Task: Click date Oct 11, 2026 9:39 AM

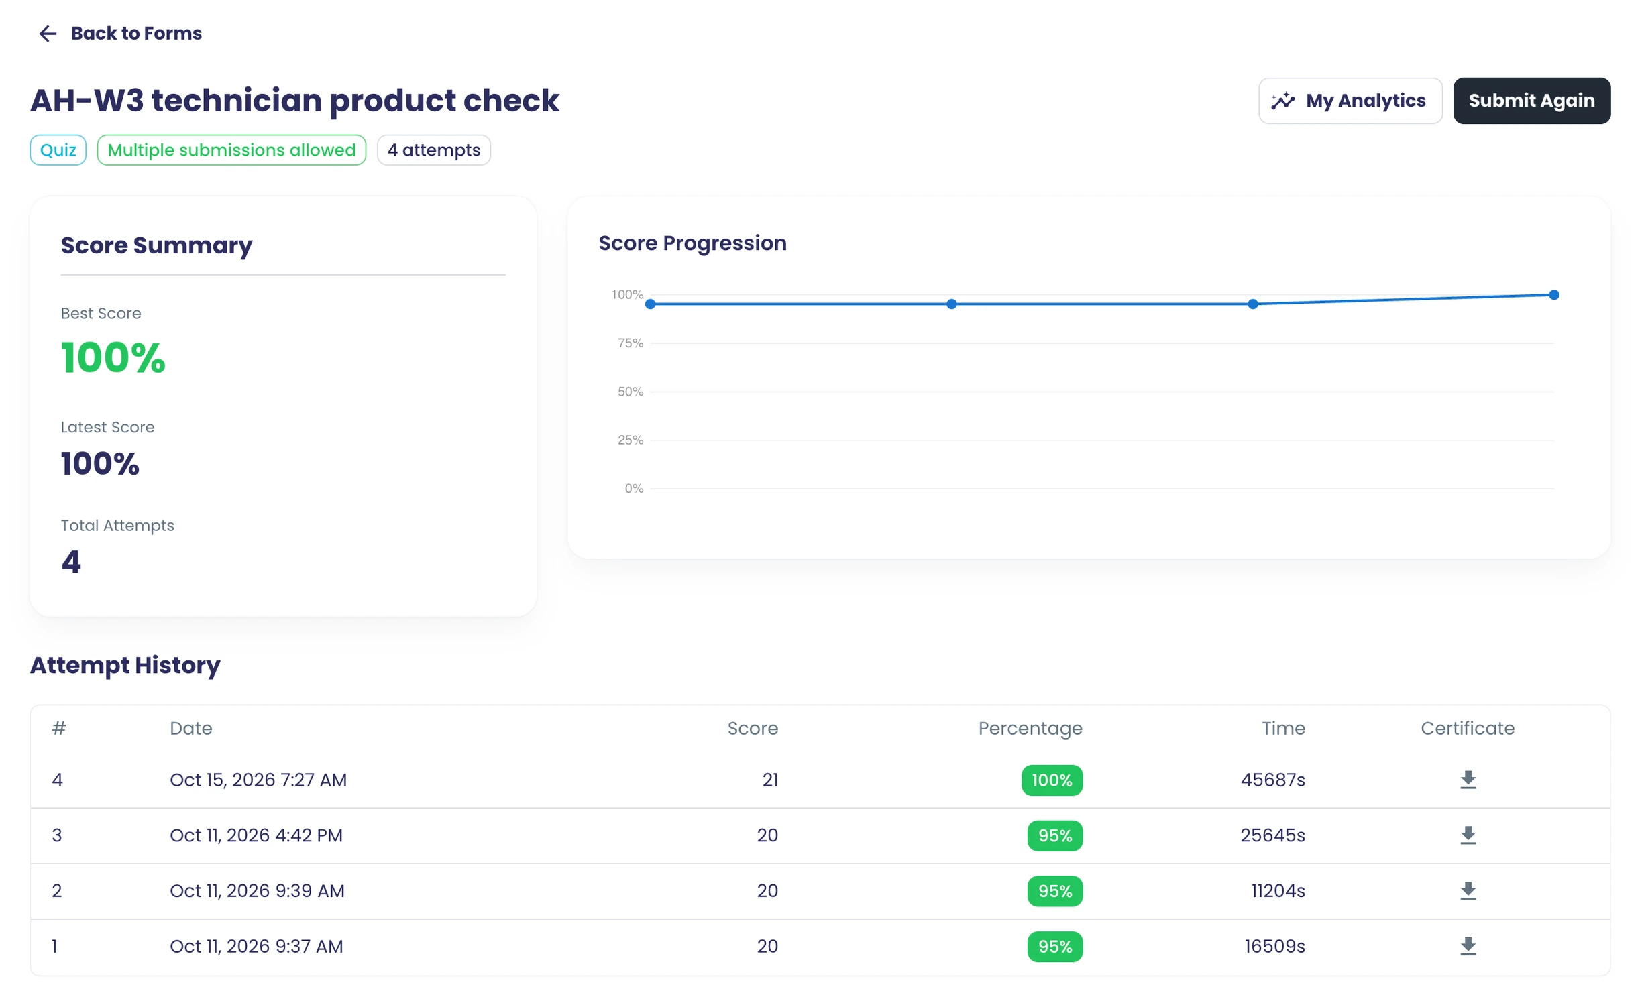Action: [x=257, y=891]
